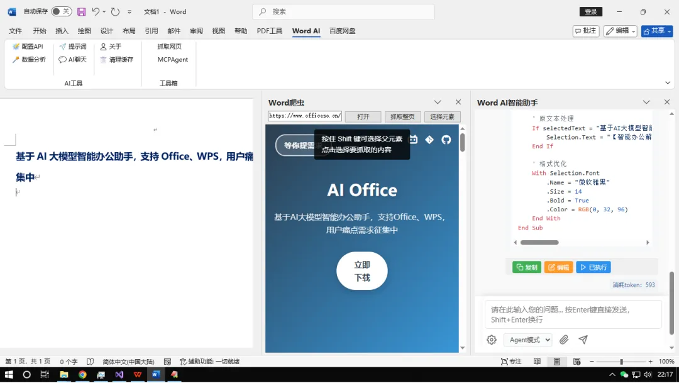
Task: Click the Save icon in the title bar
Action: pyautogui.click(x=81, y=12)
